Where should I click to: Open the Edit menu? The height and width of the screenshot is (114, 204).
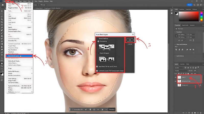(8, 1)
